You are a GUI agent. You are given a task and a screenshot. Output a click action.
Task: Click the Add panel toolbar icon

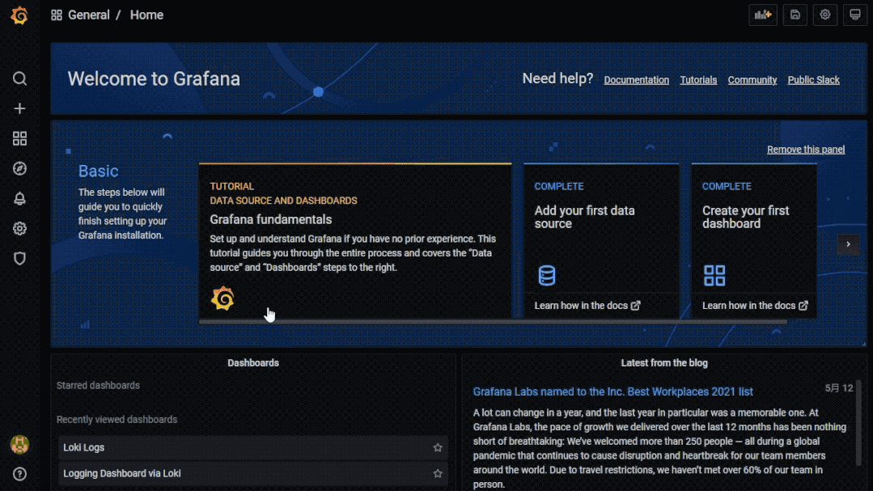pos(763,15)
